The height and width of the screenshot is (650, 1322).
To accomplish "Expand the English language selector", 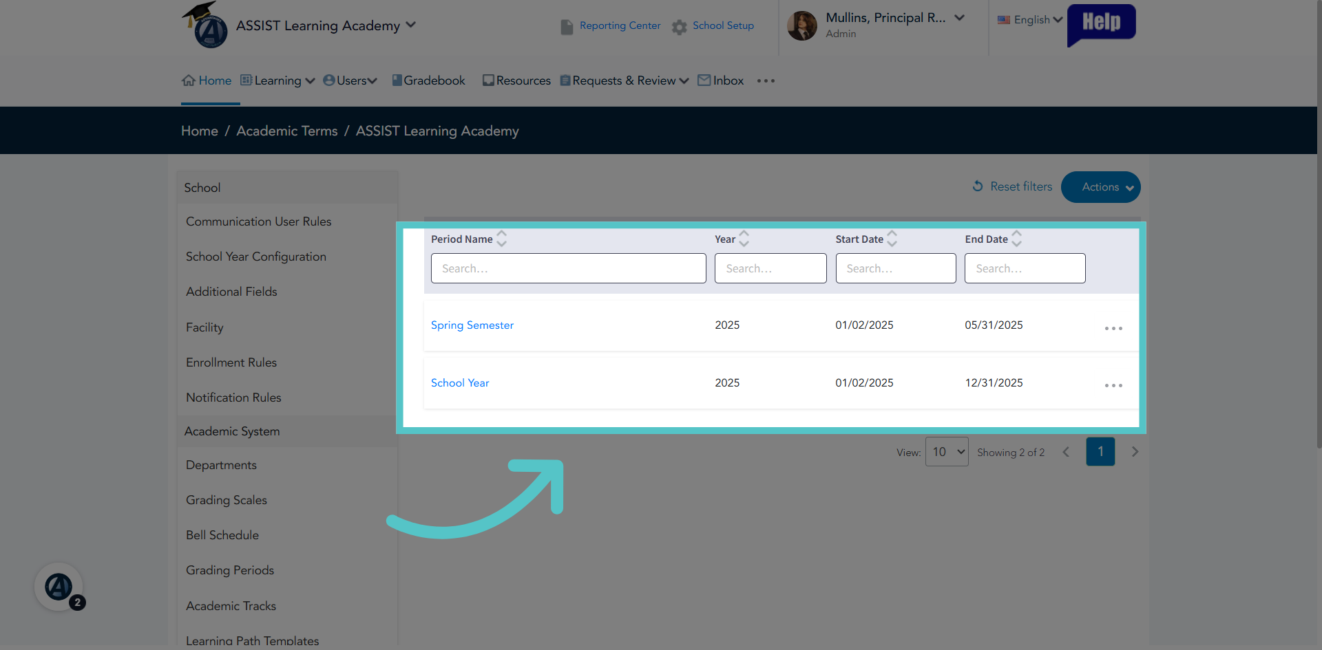I will point(1030,20).
